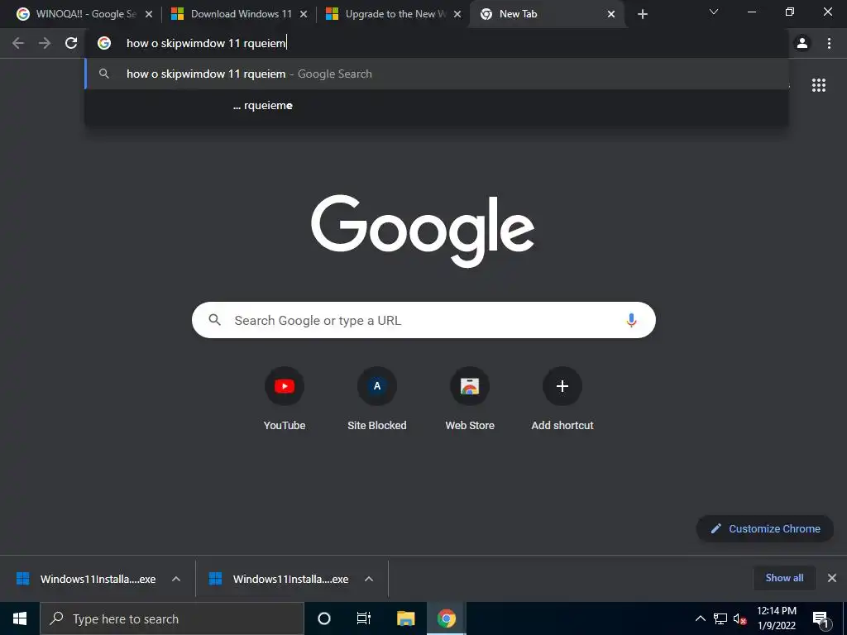
Task: Select the New Tab tab
Action: click(546, 14)
